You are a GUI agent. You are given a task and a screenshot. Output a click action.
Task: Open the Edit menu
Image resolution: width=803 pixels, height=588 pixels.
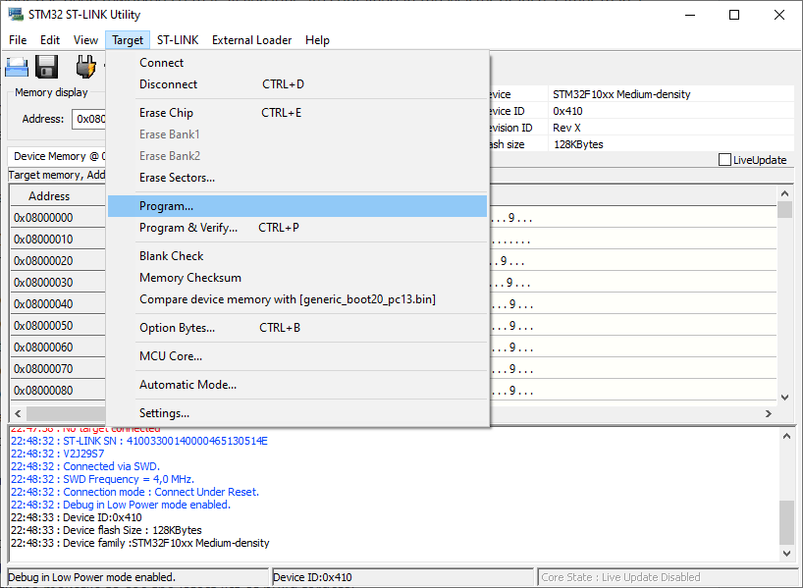point(50,40)
